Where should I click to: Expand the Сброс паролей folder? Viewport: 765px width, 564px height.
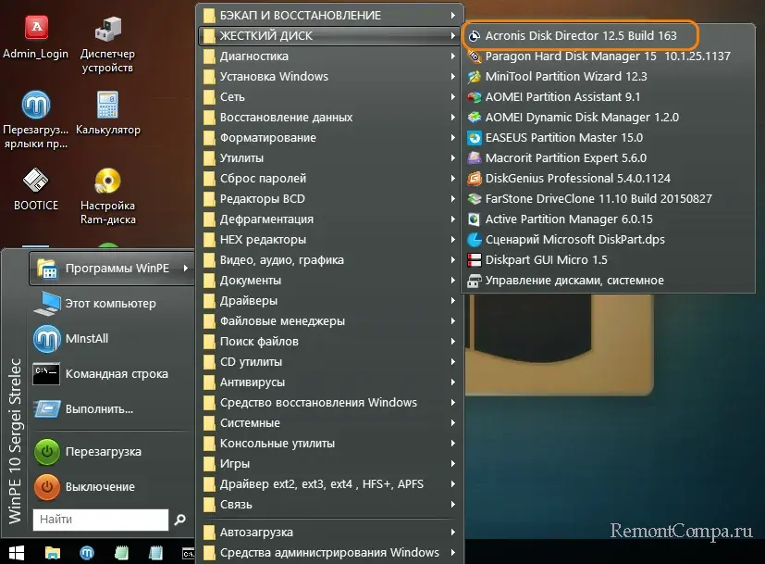pyautogui.click(x=330, y=179)
